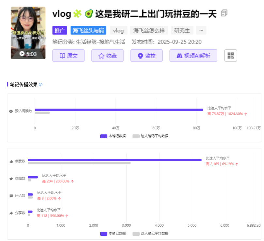264x241 pixels.
Task: Click the copy icon beside the note title
Action: [x=224, y=13]
